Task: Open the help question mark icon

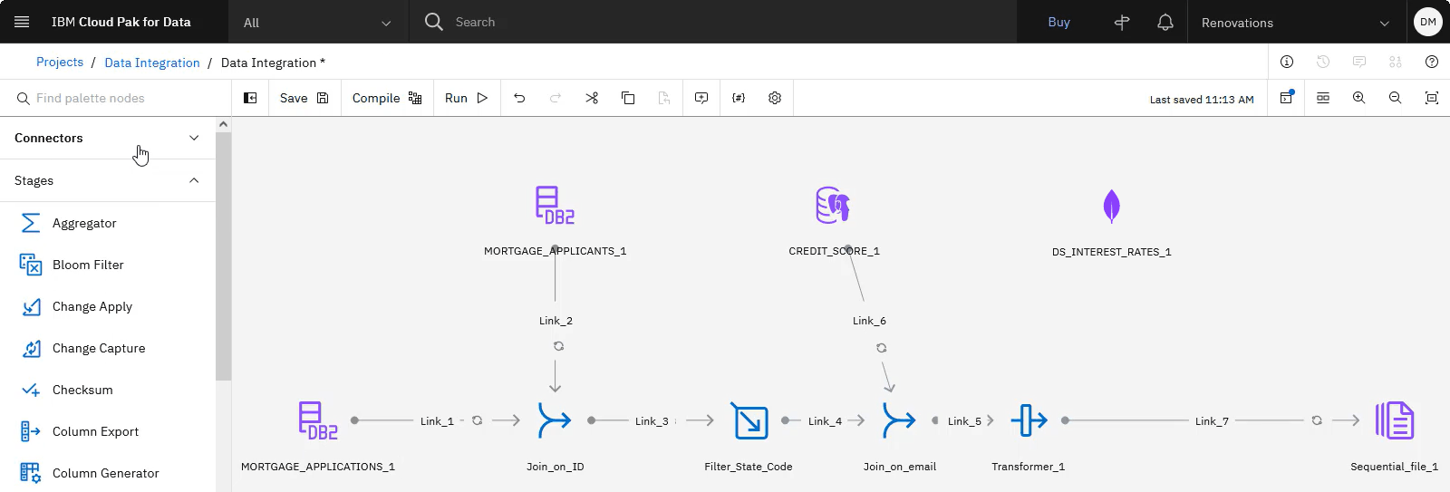Action: tap(1432, 62)
